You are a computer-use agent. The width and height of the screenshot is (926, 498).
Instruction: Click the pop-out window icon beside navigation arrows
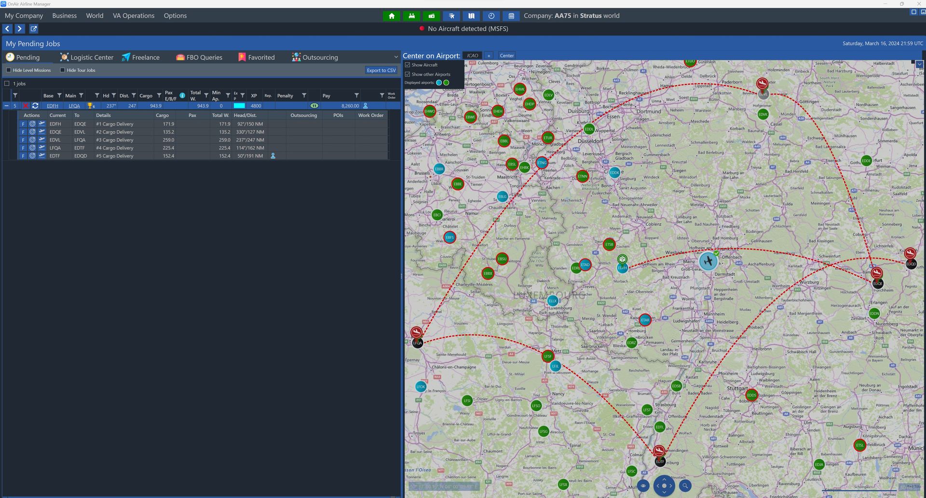(x=34, y=29)
